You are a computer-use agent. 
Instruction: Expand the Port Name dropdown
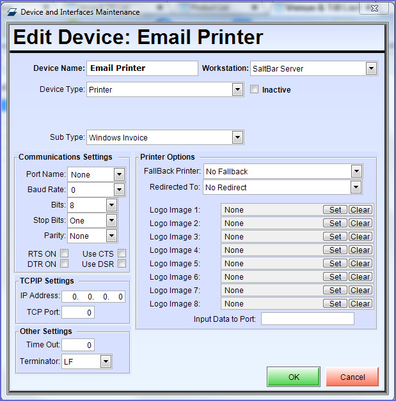tap(118, 174)
